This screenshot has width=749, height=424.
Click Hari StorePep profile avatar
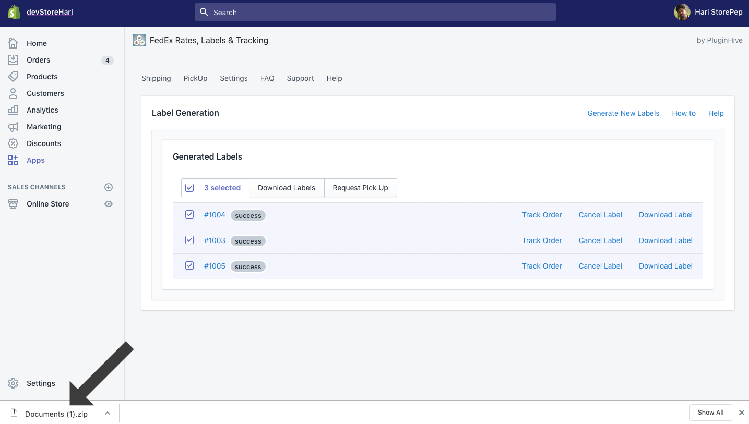click(682, 12)
